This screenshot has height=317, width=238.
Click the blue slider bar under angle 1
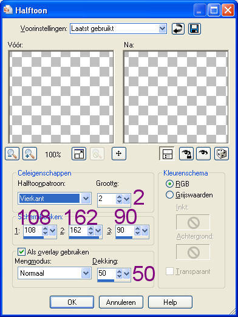33,237
